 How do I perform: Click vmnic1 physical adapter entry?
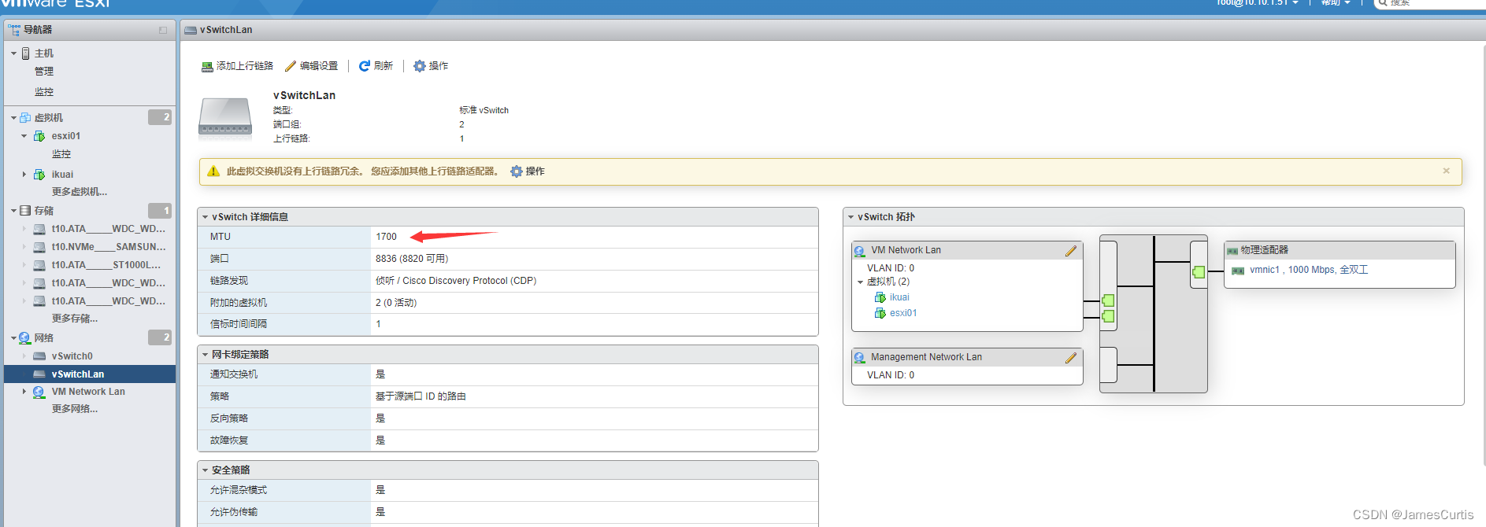[x=1309, y=270]
